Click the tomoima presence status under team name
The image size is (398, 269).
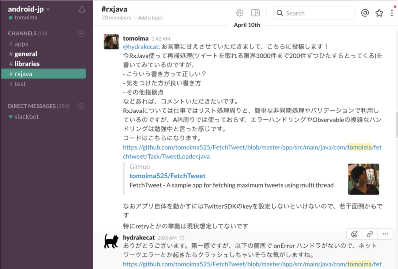point(23,17)
